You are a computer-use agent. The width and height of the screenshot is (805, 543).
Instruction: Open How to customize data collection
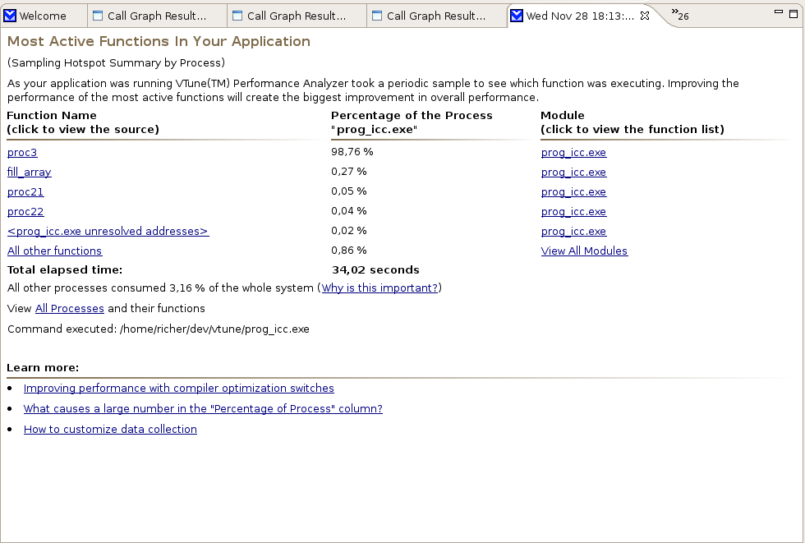110,429
